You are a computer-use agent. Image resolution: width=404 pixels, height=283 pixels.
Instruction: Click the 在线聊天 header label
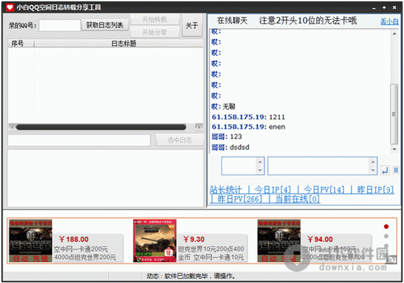coord(232,21)
